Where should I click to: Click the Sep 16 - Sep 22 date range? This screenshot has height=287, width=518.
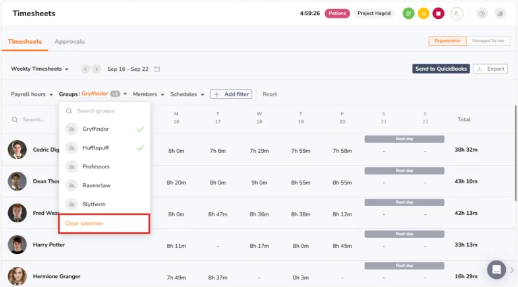pos(128,69)
